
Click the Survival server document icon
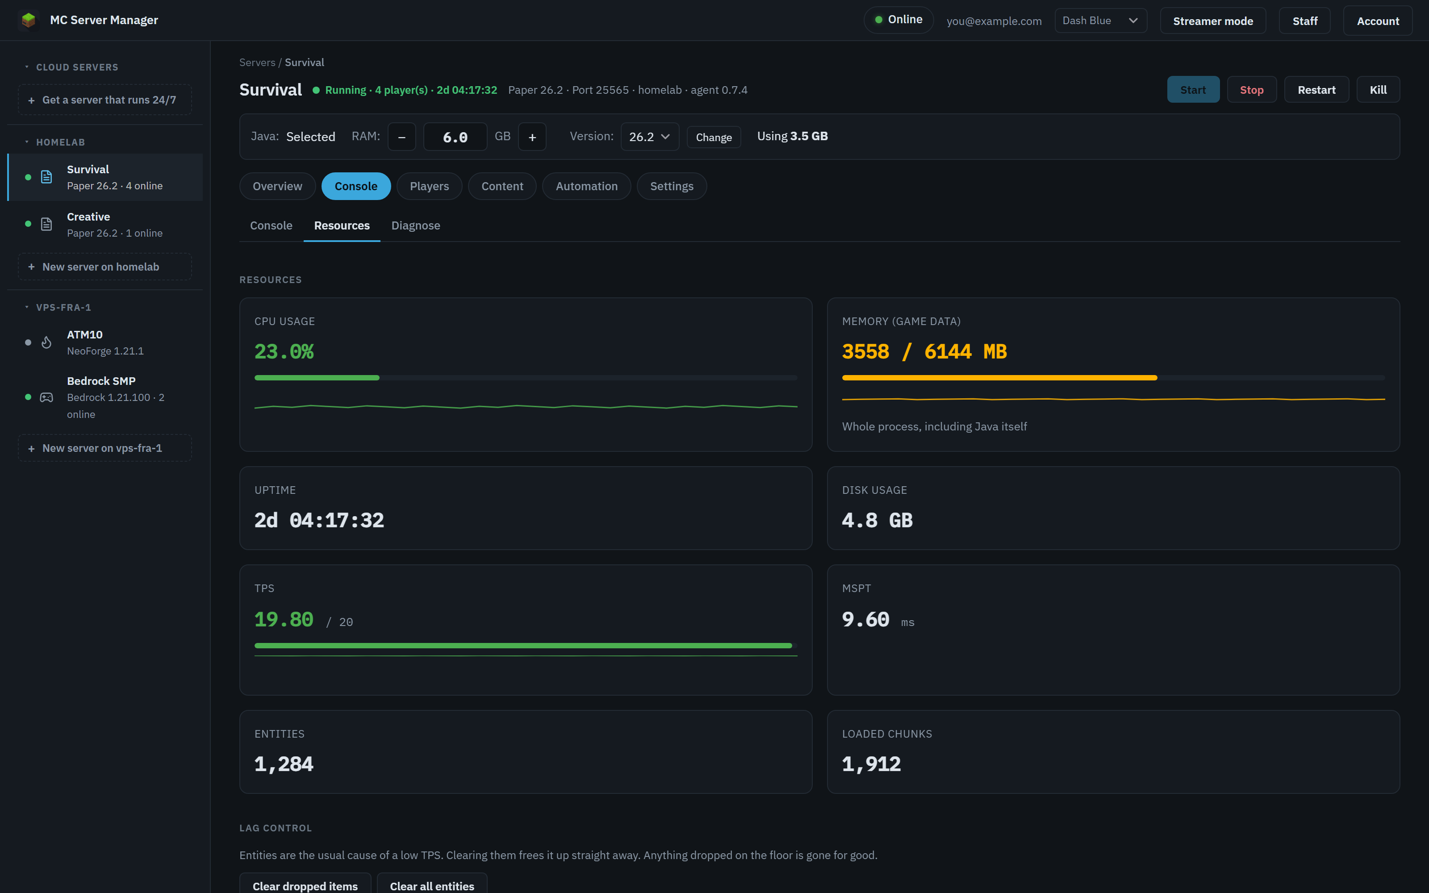tap(46, 177)
